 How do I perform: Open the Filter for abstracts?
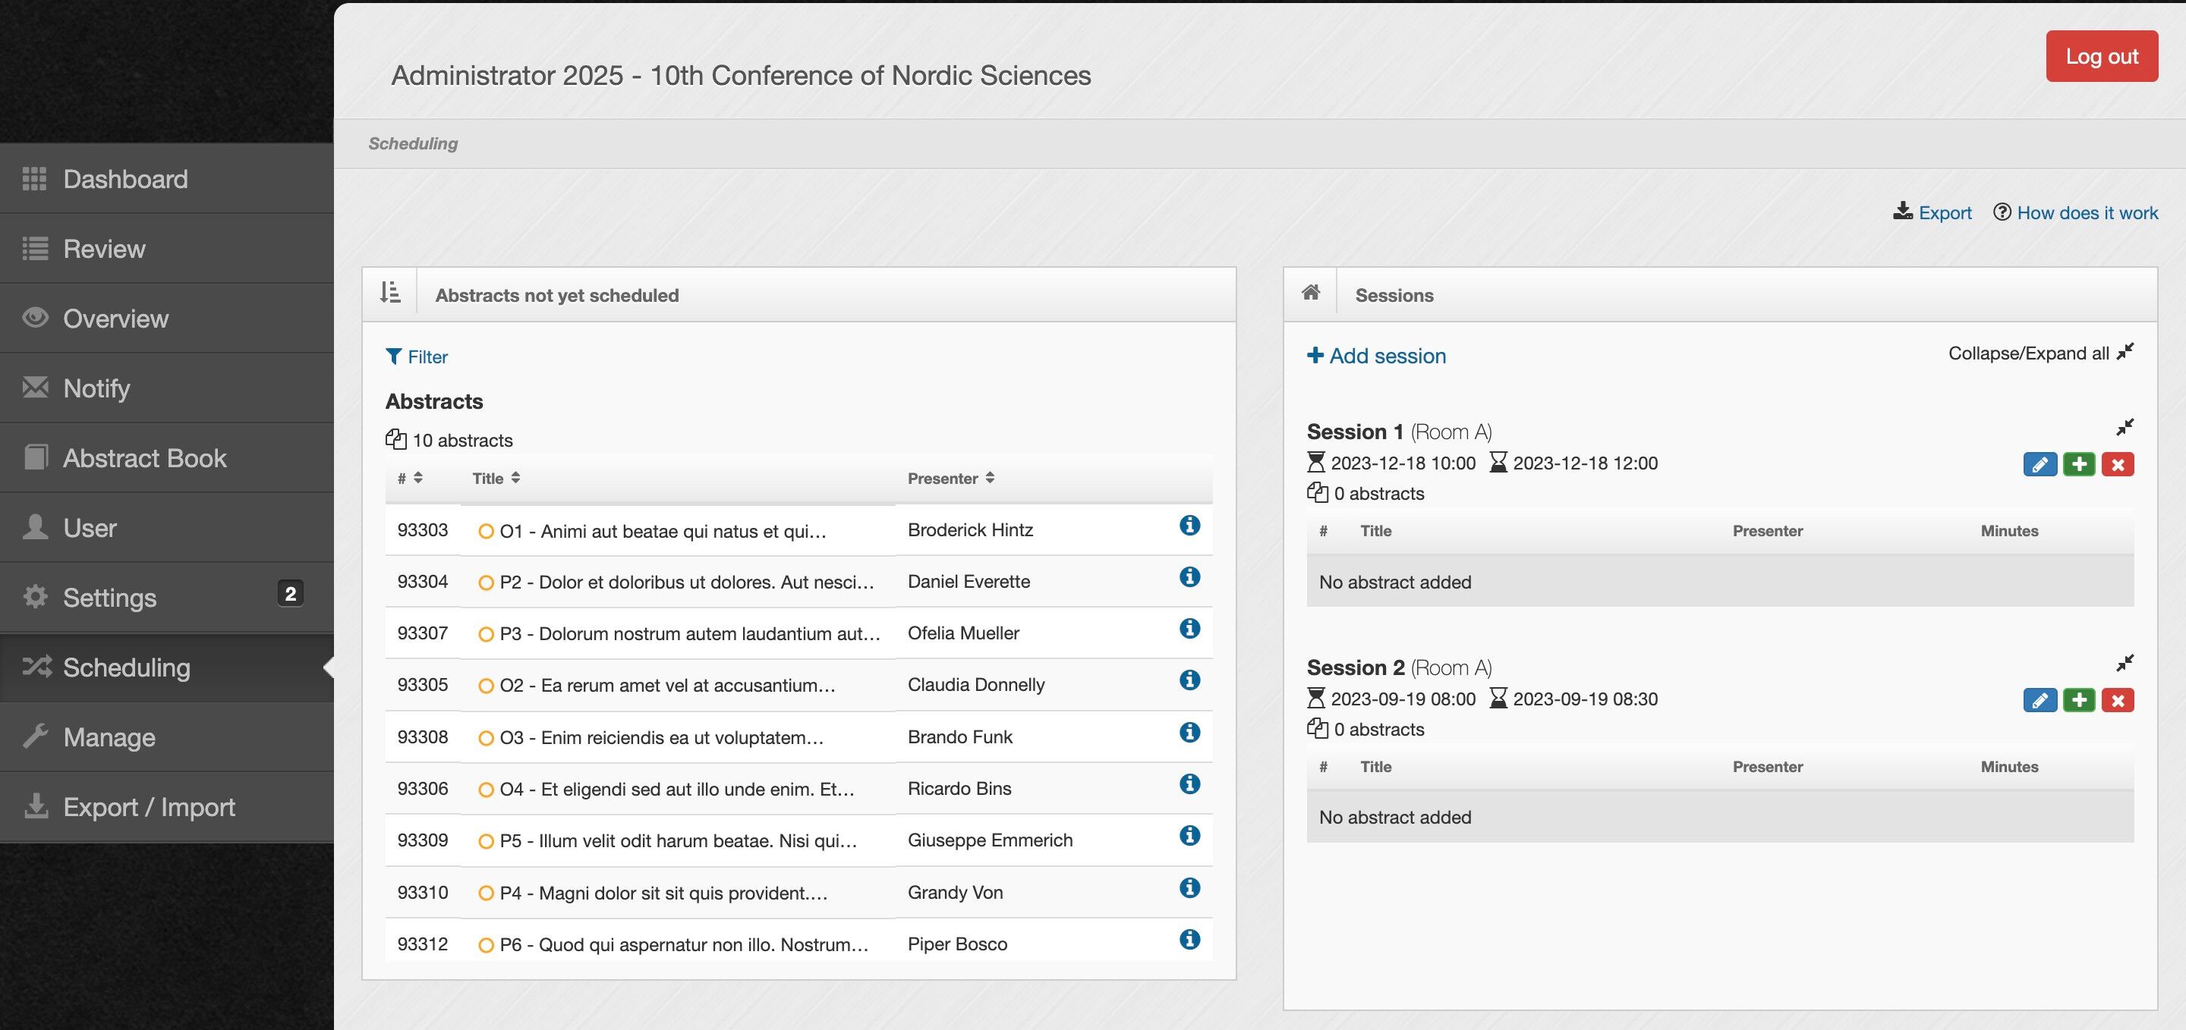417,357
